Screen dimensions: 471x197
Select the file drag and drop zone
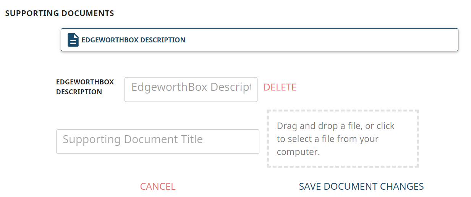(x=343, y=139)
